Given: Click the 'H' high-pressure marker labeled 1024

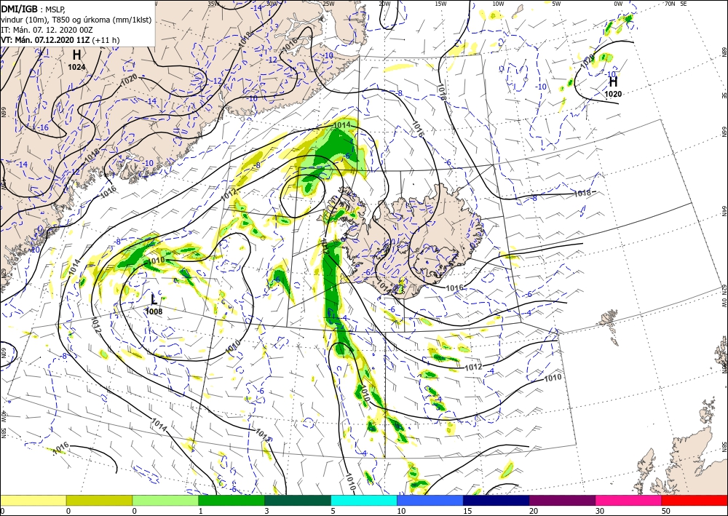Looking at the screenshot, I should point(76,55).
